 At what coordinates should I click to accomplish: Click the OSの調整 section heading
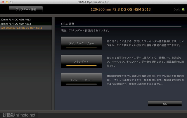68,24
